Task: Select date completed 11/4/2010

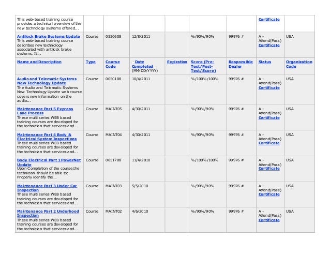Action: [x=141, y=160]
